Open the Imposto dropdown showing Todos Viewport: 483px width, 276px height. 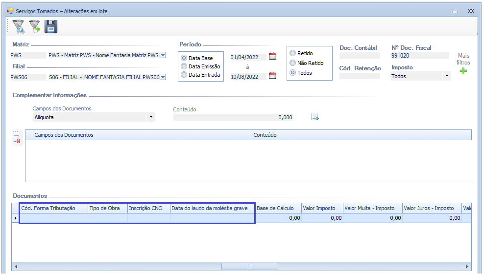[x=446, y=77]
